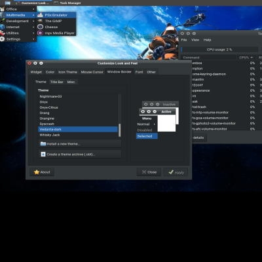The width and height of the screenshot is (262, 262).
Task: Launch PSx Emulator from the submenu
Action: [x=56, y=15]
